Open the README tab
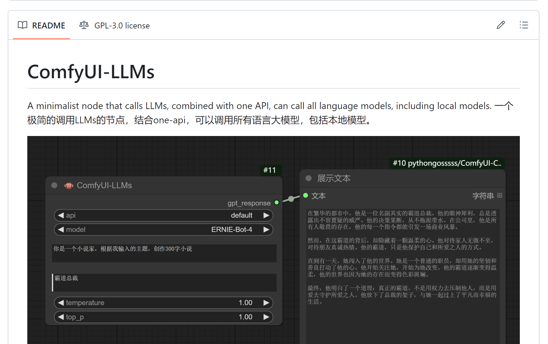Screen dimensions: 548x344 [x=41, y=25]
